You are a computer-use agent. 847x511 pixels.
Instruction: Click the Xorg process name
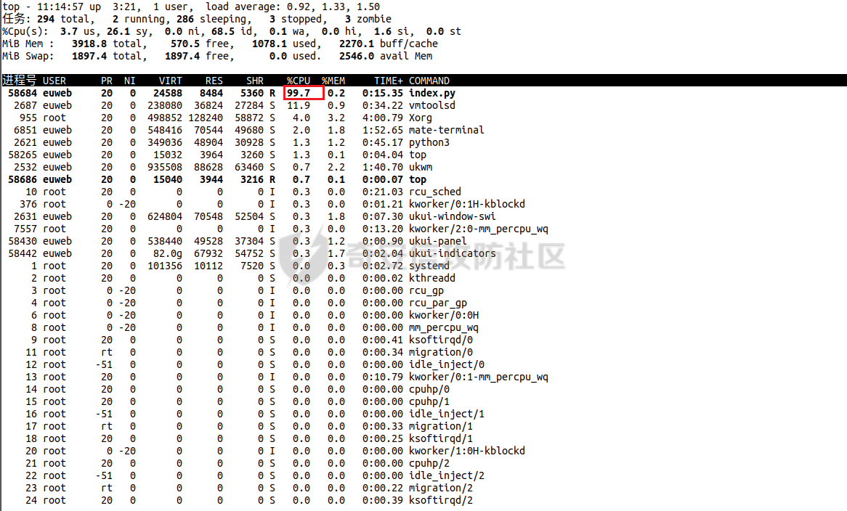click(421, 118)
